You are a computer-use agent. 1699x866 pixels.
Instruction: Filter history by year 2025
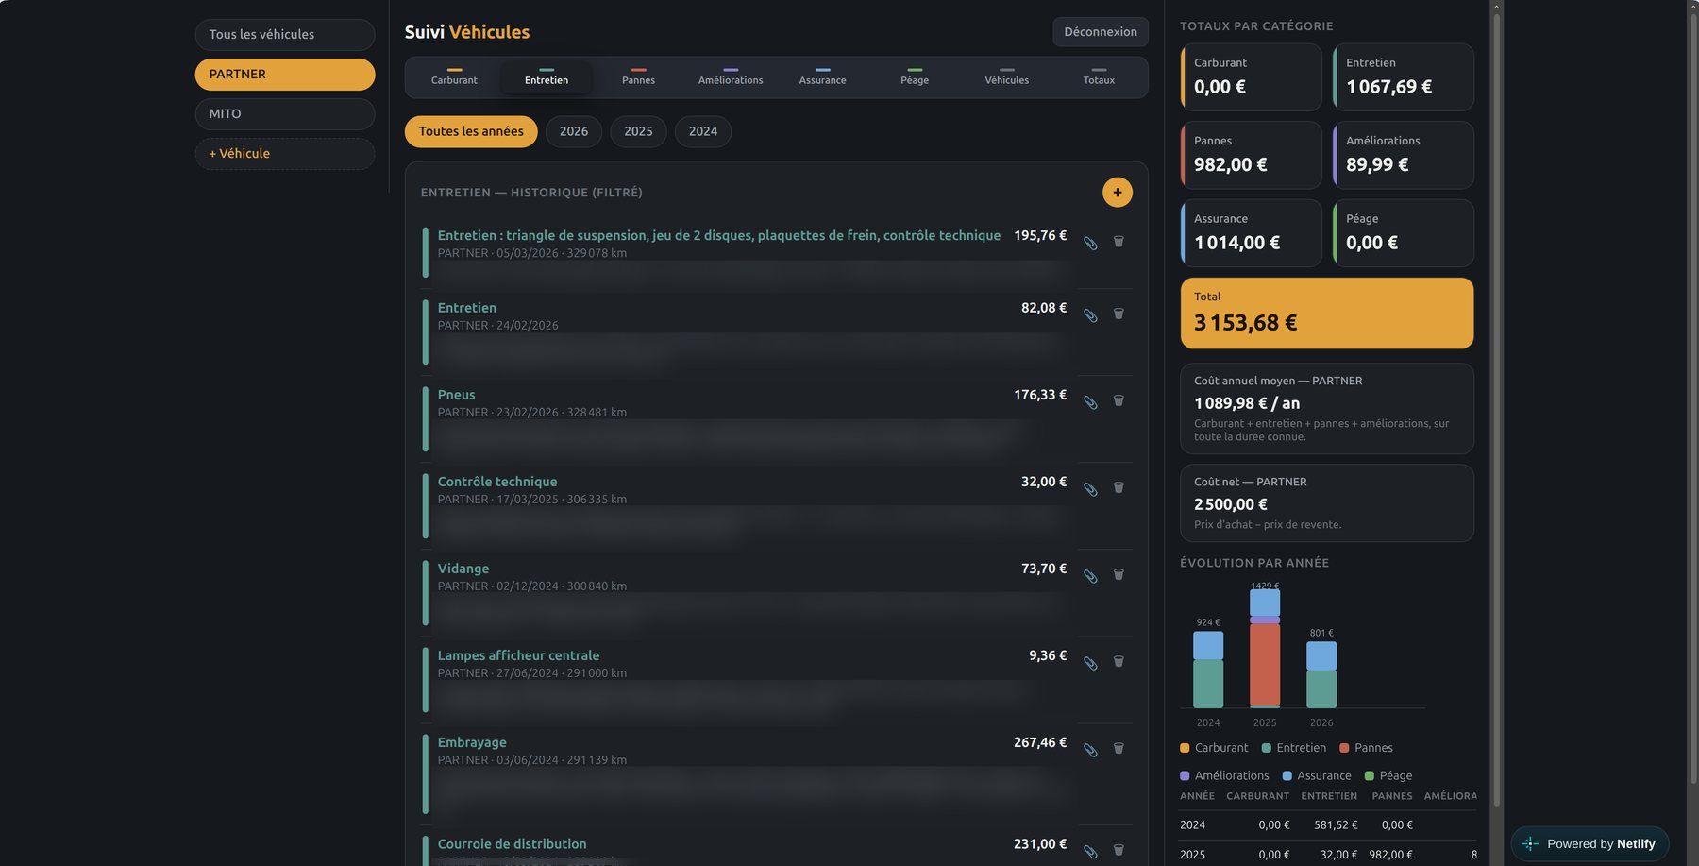(x=638, y=131)
